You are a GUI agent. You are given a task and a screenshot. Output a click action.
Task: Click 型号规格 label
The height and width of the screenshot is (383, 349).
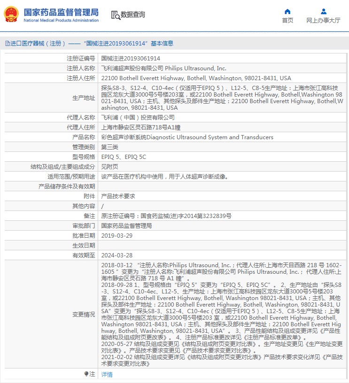tap(84, 157)
